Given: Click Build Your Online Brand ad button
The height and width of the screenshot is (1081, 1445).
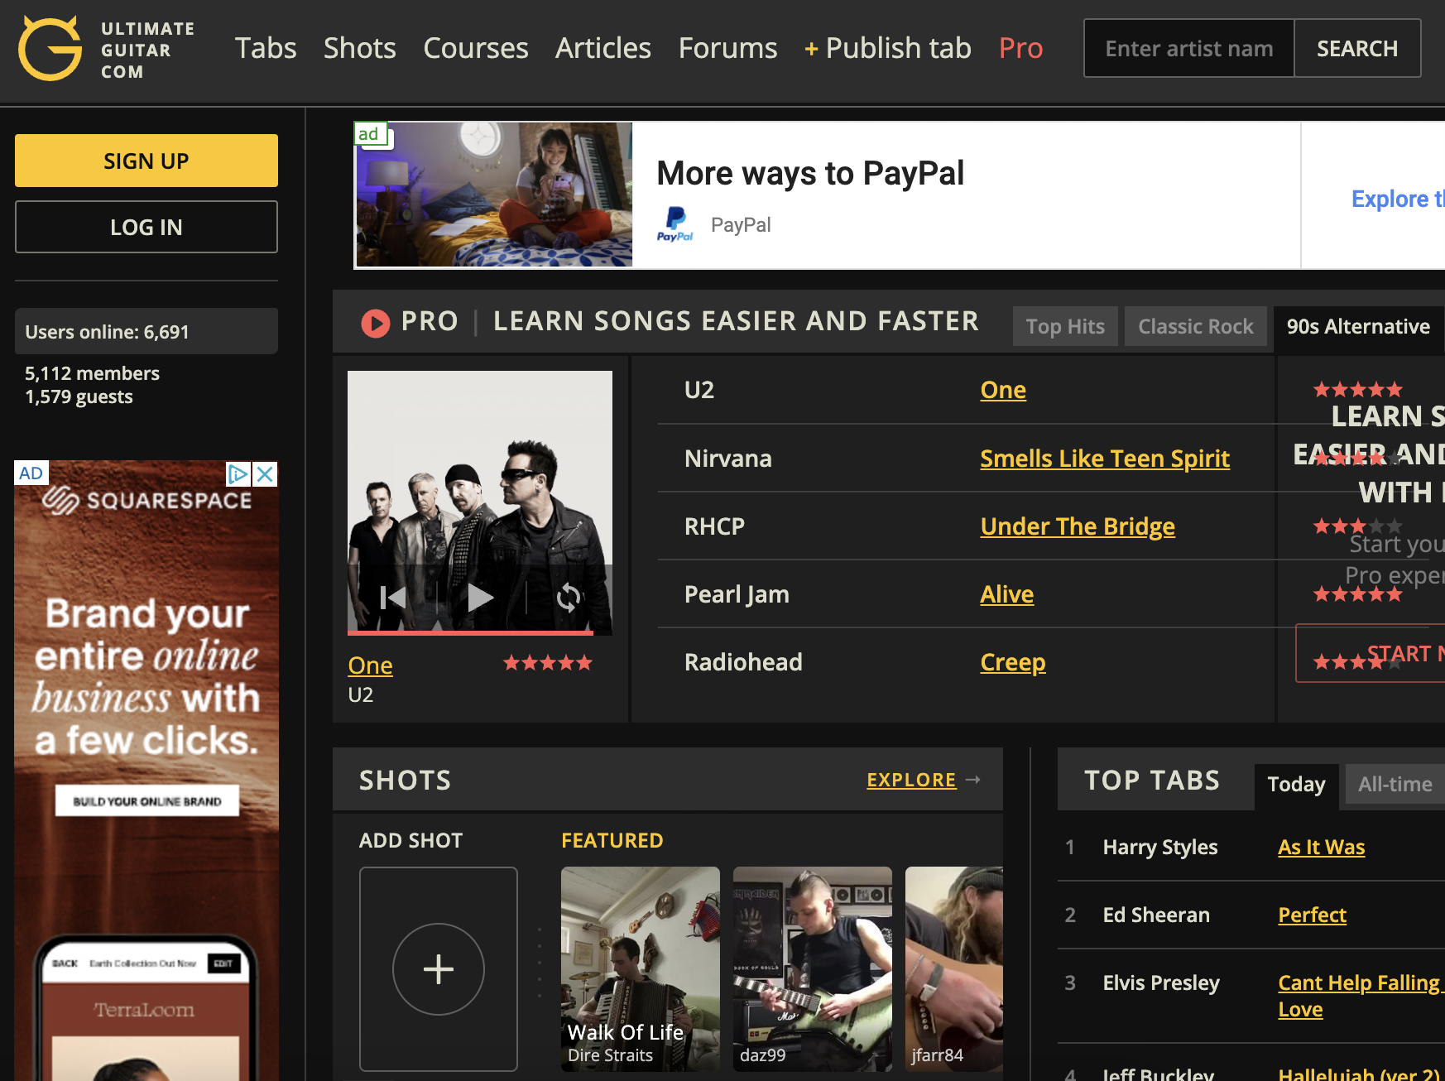Looking at the screenshot, I should [x=147, y=801].
